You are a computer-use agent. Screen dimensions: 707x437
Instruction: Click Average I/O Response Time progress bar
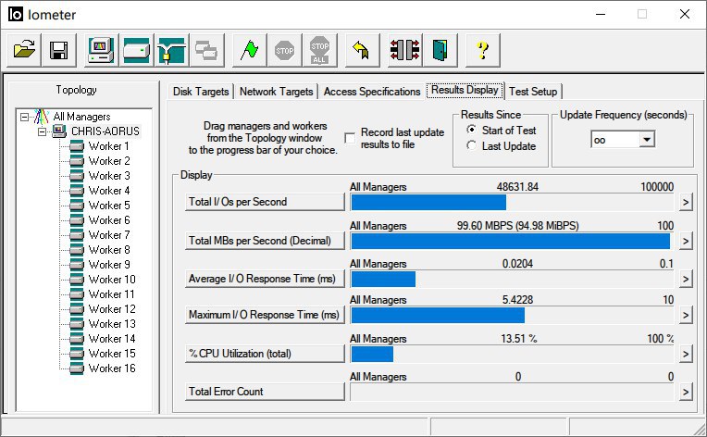click(512, 280)
